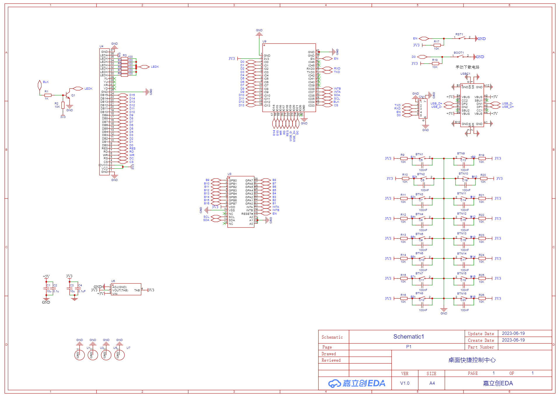The width and height of the screenshot is (560, 397).
Task: Click the V1.0 version field
Action: coord(405,383)
